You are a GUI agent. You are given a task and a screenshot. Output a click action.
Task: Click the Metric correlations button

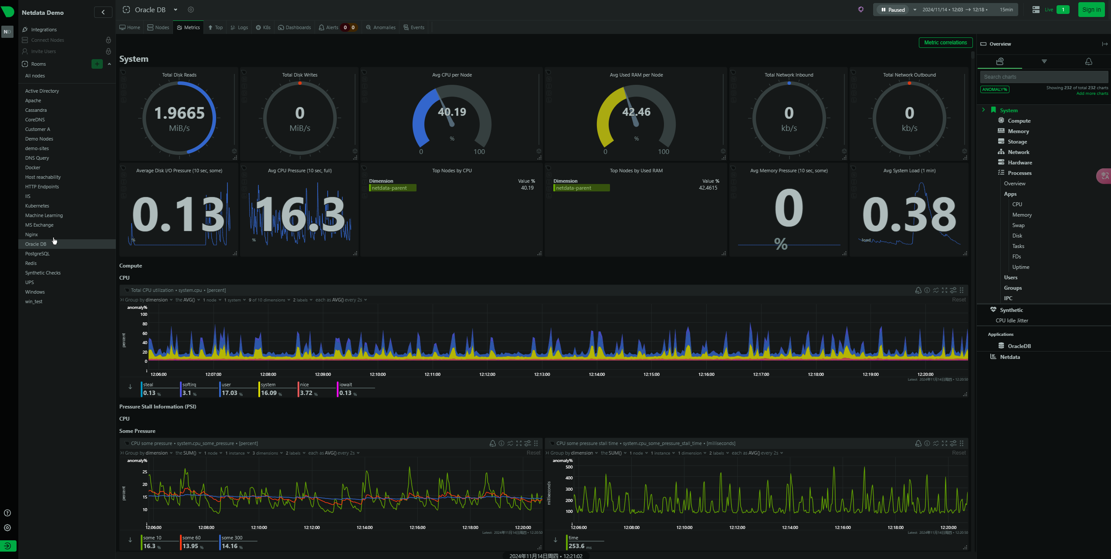945,43
